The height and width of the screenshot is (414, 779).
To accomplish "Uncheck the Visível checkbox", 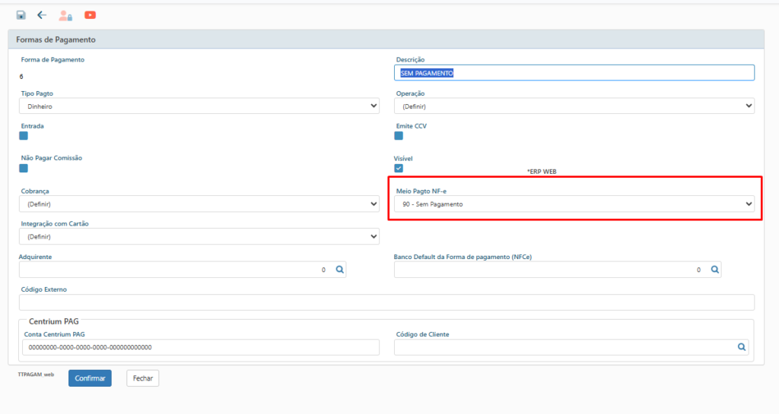I will point(399,168).
